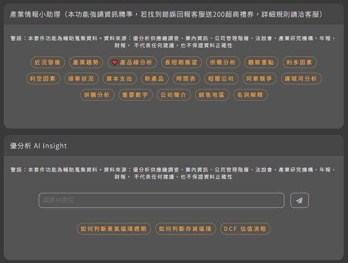Screen dimensions: 348x263
Task: Open the 接單狀況 tag
Action: (81, 79)
